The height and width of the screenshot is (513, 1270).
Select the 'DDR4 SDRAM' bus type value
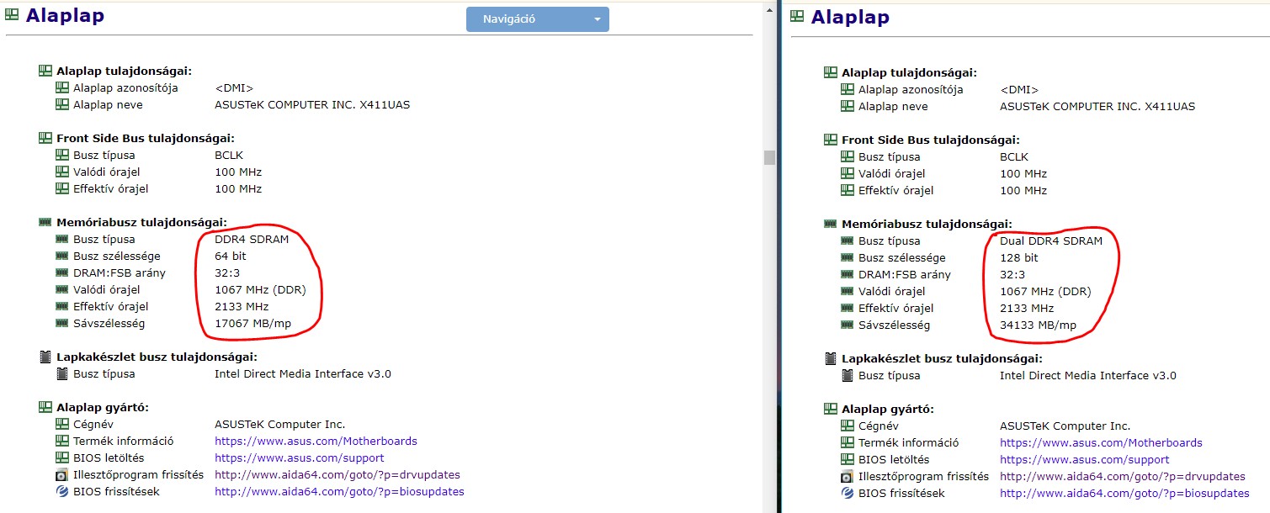(x=252, y=239)
